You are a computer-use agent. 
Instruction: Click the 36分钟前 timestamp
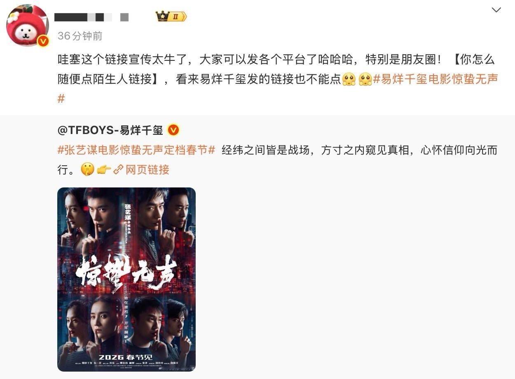pyautogui.click(x=80, y=36)
